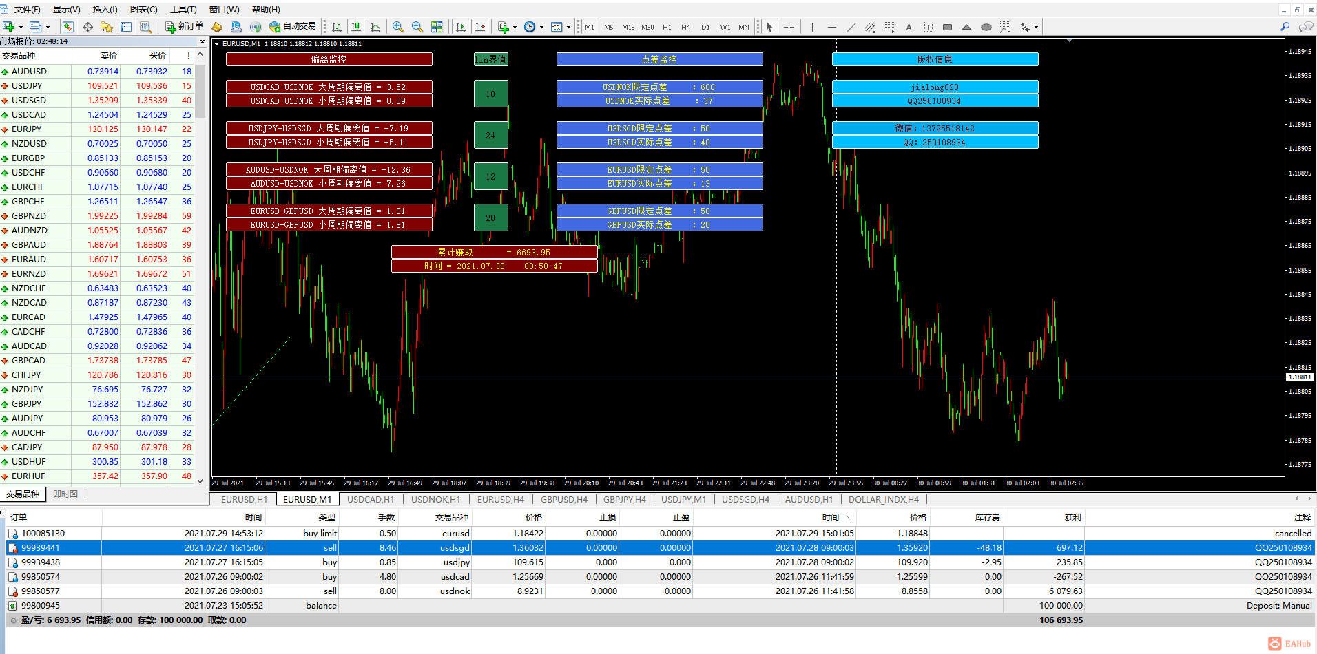The image size is (1317, 654).
Task: Toggle chart shift from right border
Action: [480, 27]
